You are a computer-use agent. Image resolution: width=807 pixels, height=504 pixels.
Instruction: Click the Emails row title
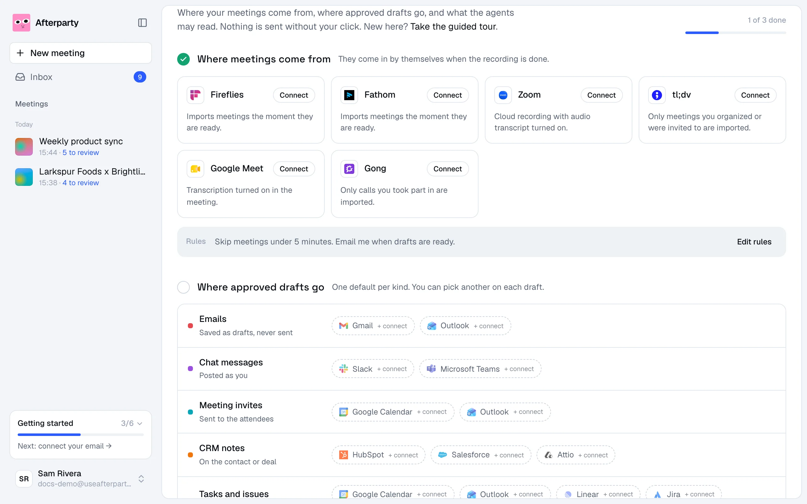click(213, 319)
